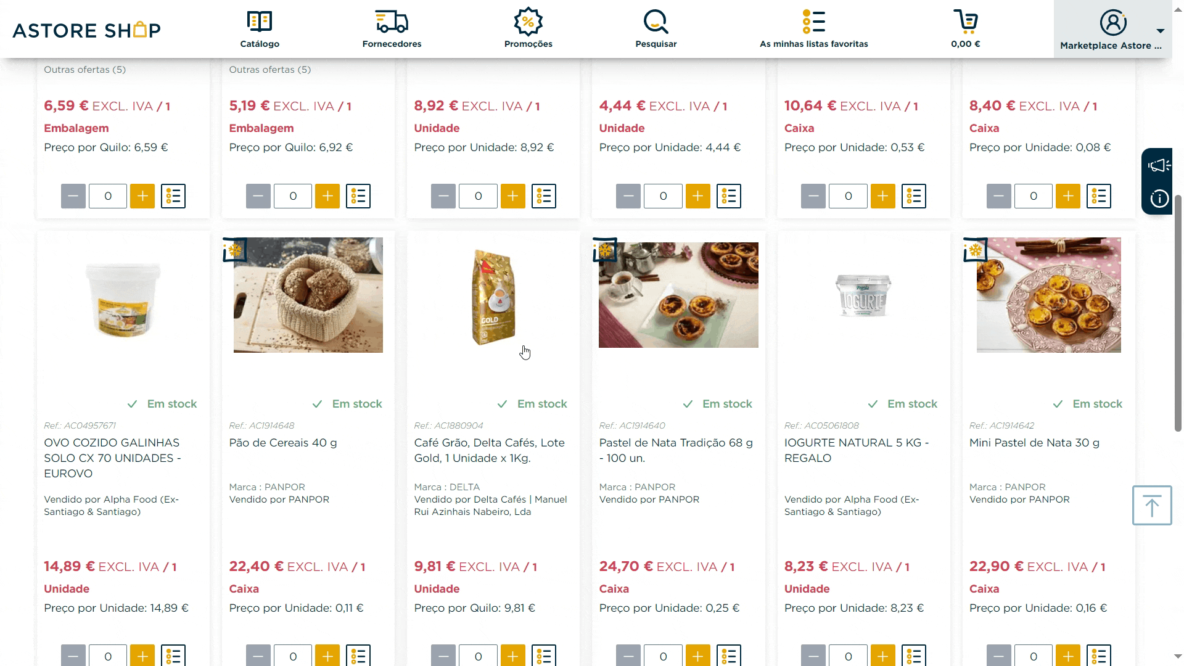Decrease quantity for 4,44 € Unidade product

pyautogui.click(x=628, y=196)
